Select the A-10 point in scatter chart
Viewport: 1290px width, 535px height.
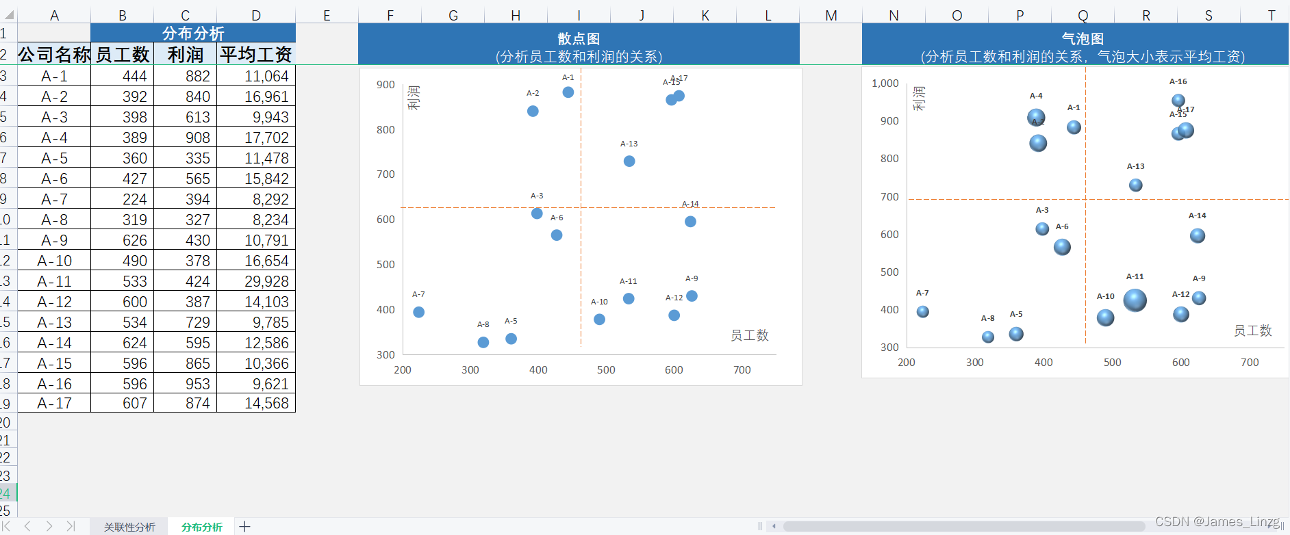599,319
